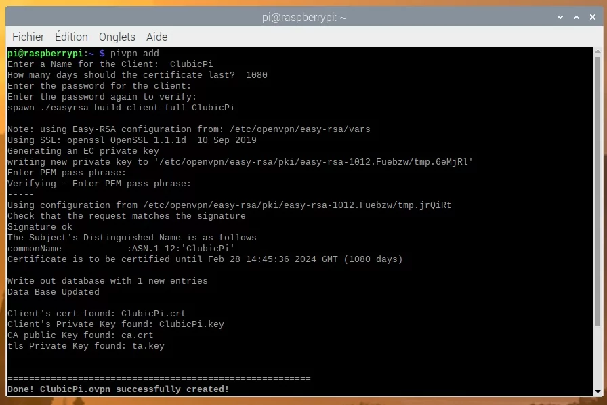Click the line 'Write out database with 1 new entries'
The image size is (607, 405).
[108, 281]
